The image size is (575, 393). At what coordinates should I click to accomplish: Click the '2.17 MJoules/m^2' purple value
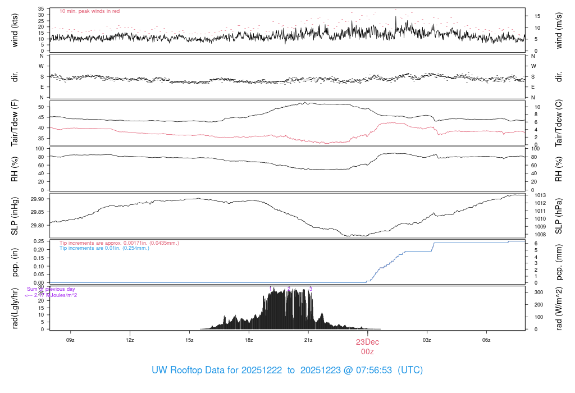[56, 295]
